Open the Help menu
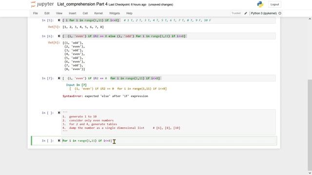 point(129,13)
